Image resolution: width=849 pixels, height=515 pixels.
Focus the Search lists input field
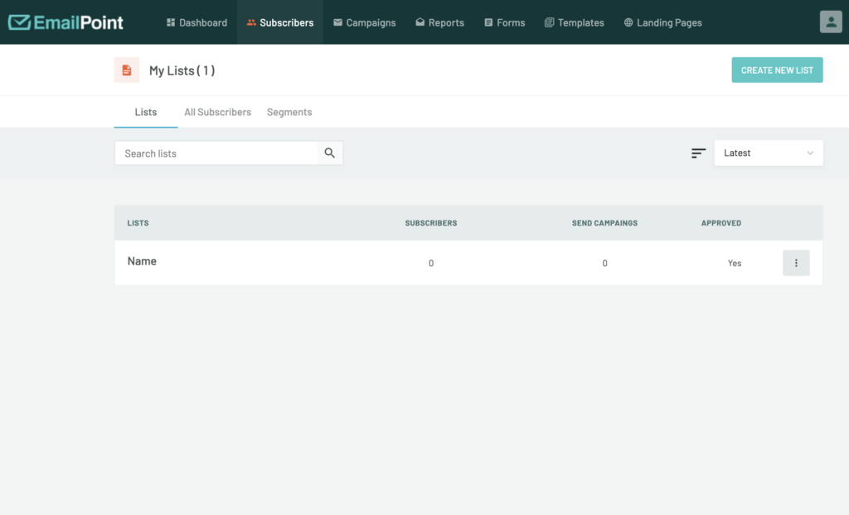(216, 153)
